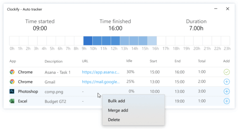This screenshot has width=238, height=129.
Task: Open the mail.google... URL link
Action: (101, 82)
